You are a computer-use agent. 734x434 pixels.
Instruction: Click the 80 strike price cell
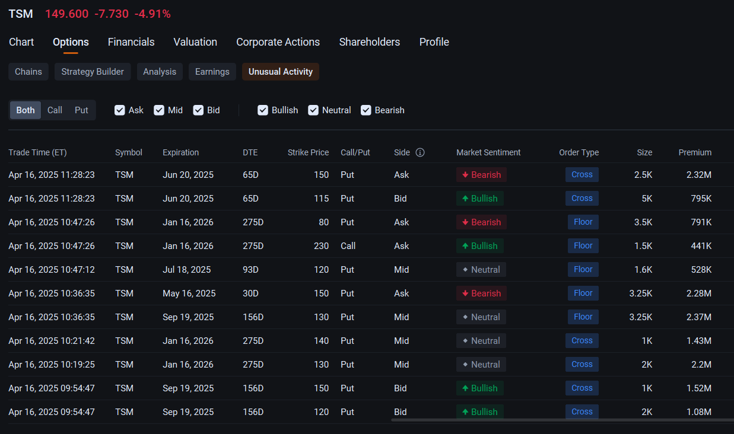coord(324,222)
